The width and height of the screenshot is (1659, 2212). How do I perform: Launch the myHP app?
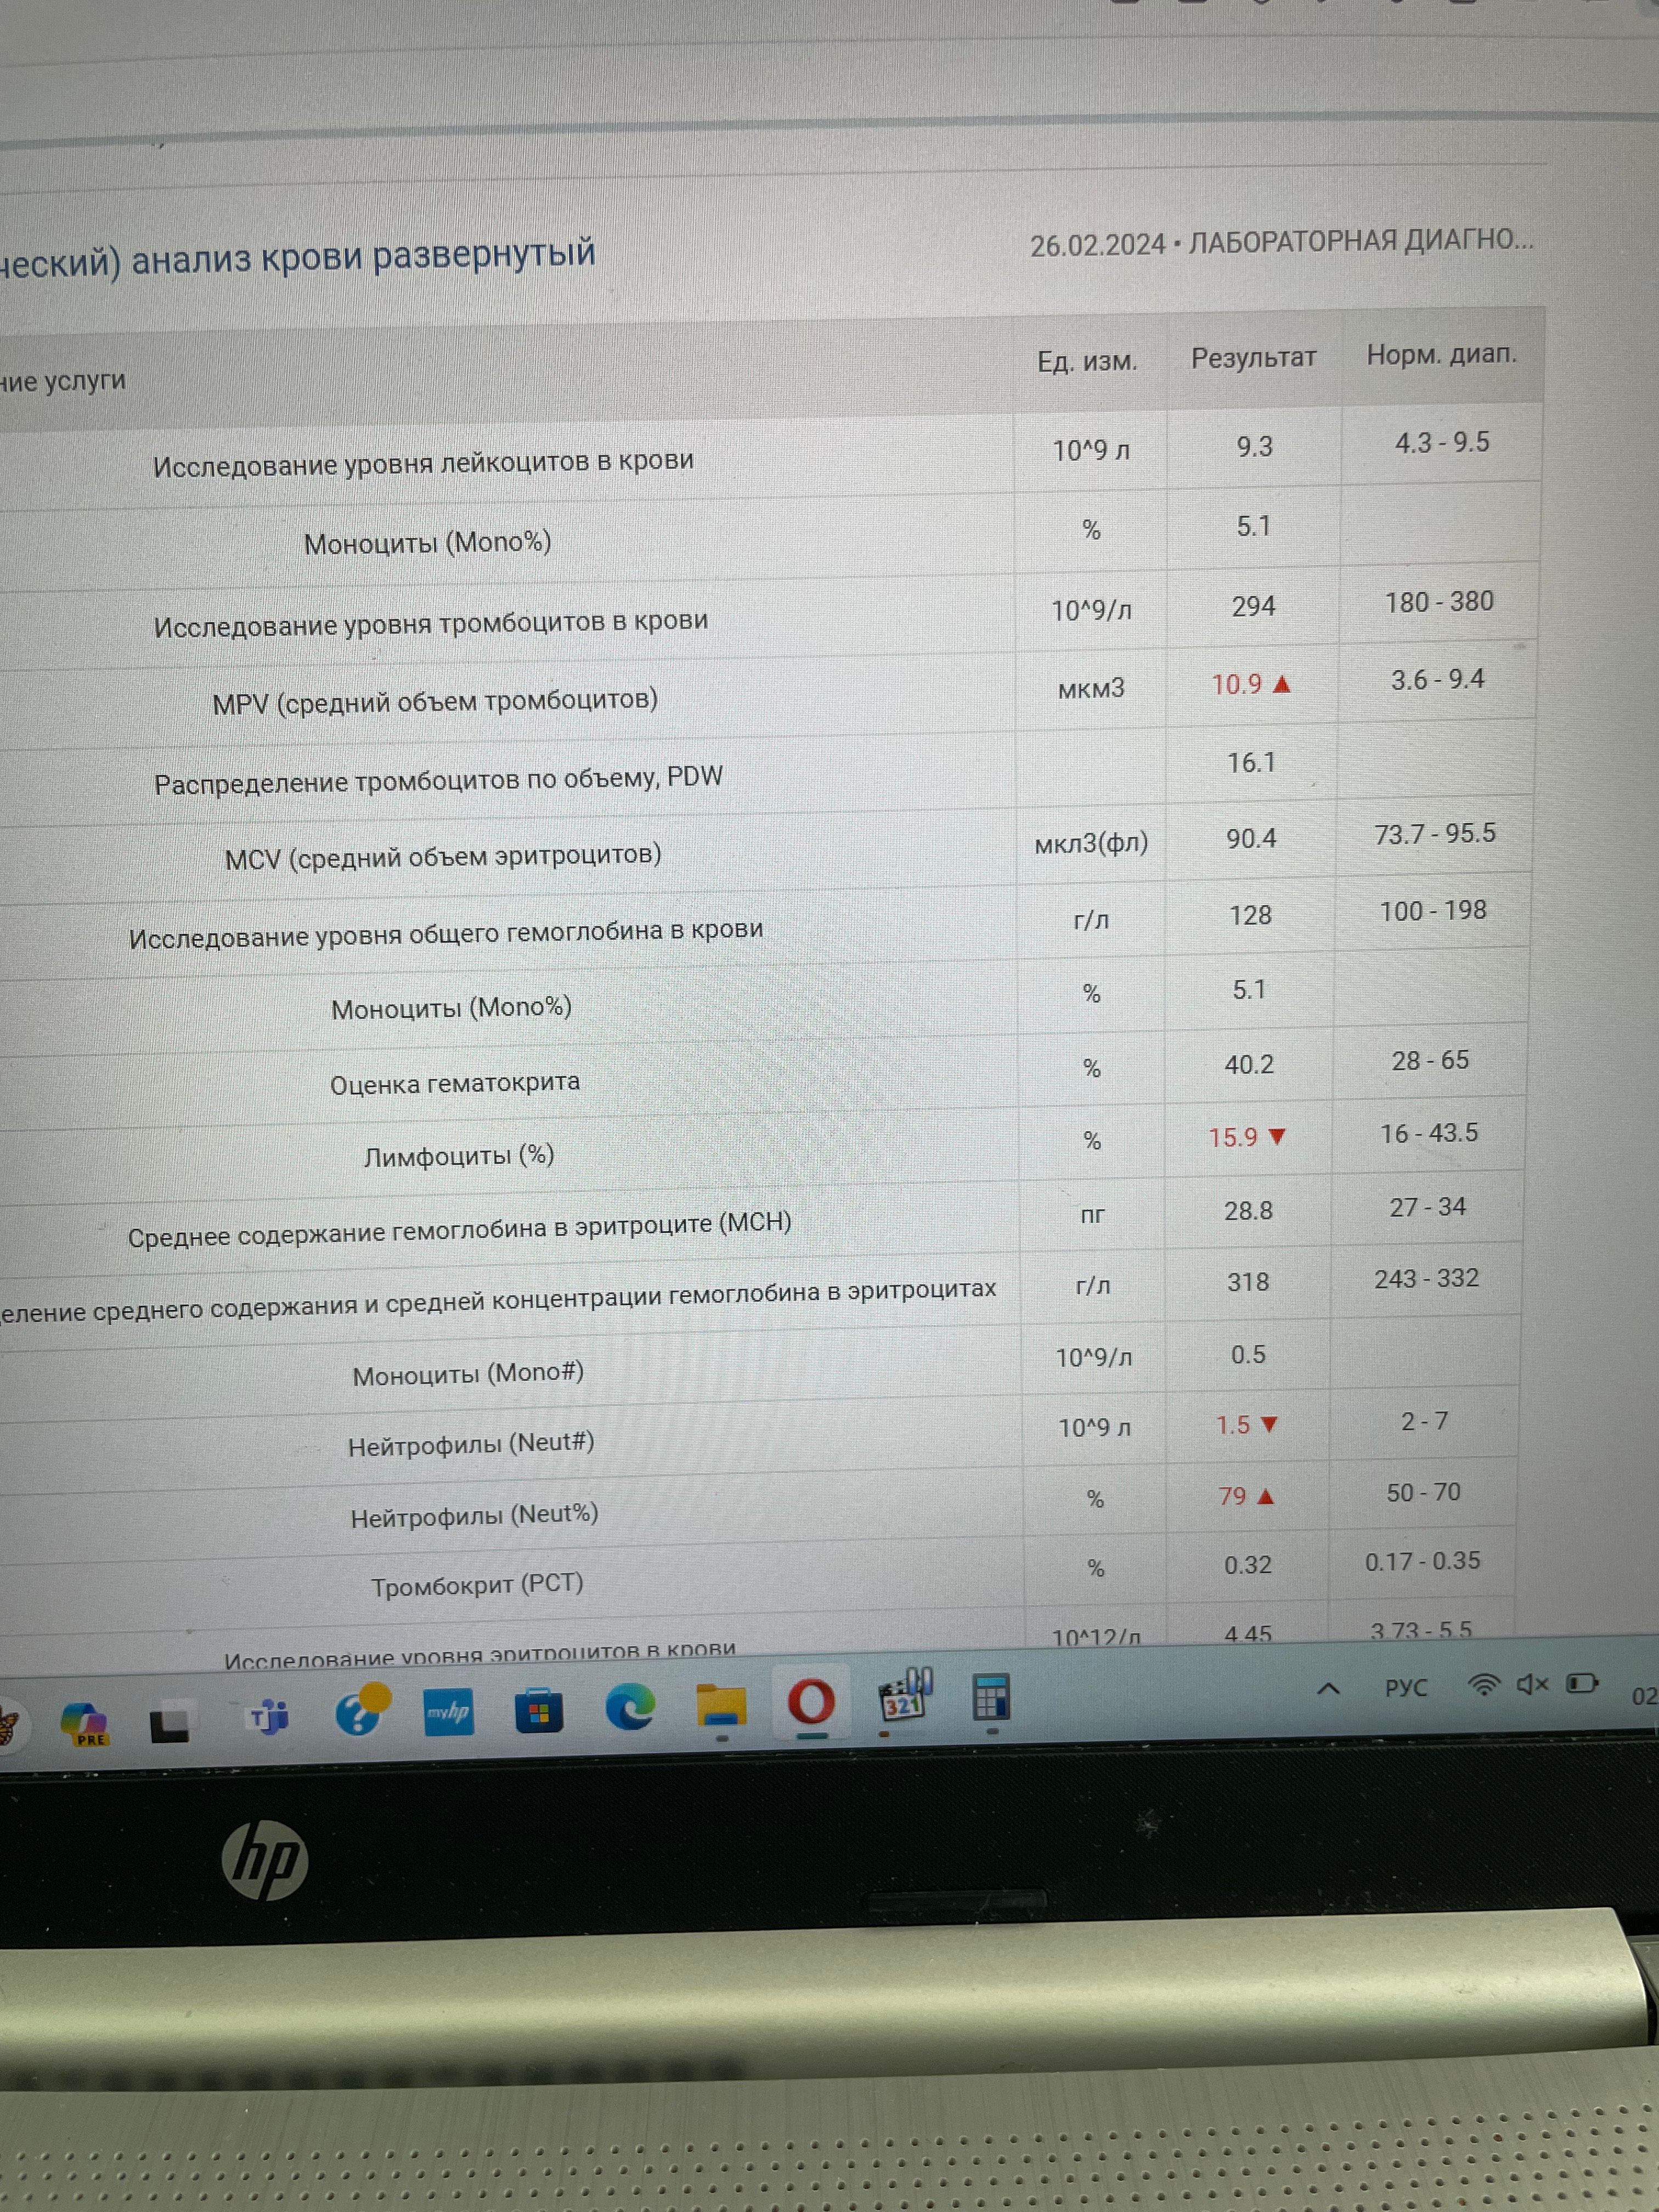449,1712
